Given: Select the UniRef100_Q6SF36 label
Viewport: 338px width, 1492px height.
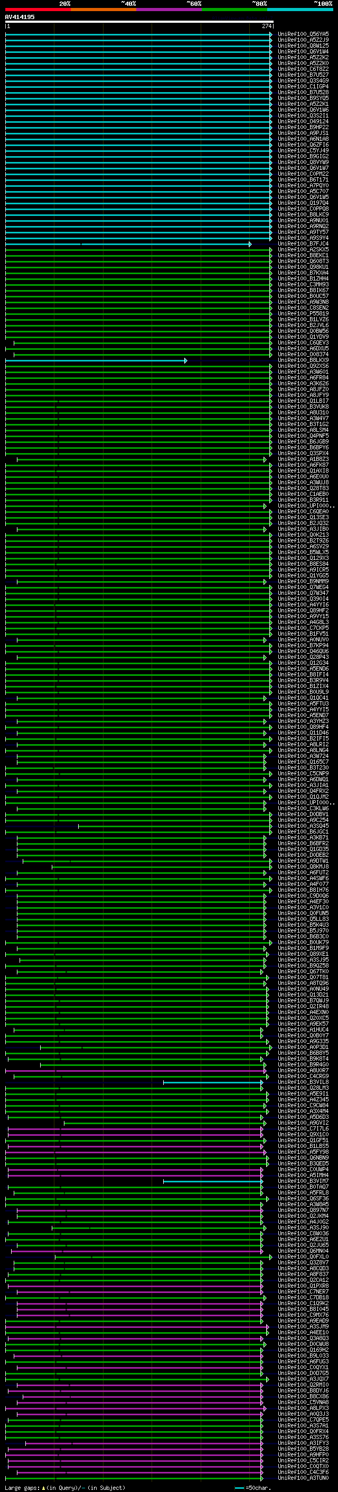Looking at the screenshot, I should tap(303, 1198).
